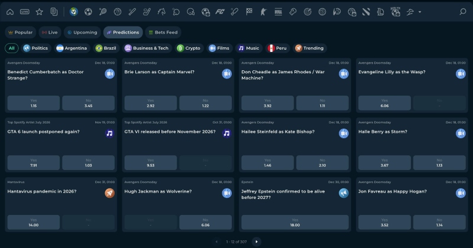Bet Yes 2.92 on Brie Larson

[x=151, y=103]
